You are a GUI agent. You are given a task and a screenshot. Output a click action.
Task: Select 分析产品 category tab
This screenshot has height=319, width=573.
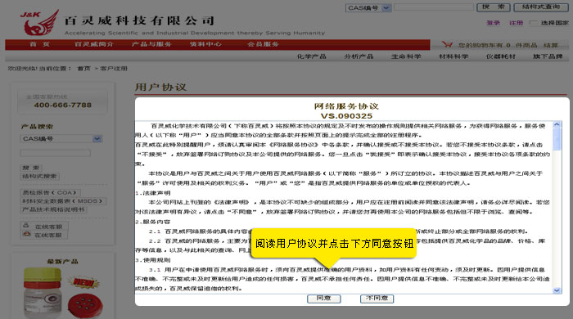coord(359,56)
